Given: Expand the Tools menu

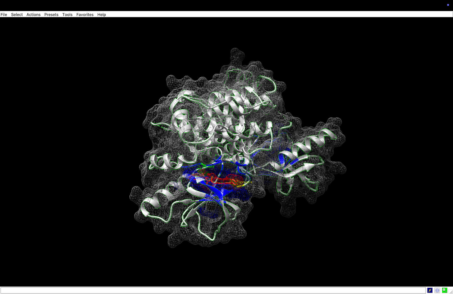Looking at the screenshot, I should click(x=67, y=15).
